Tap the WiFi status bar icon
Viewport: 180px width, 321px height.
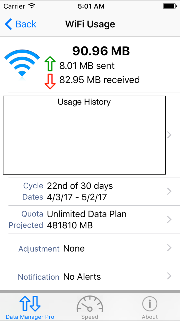click(32, 6)
